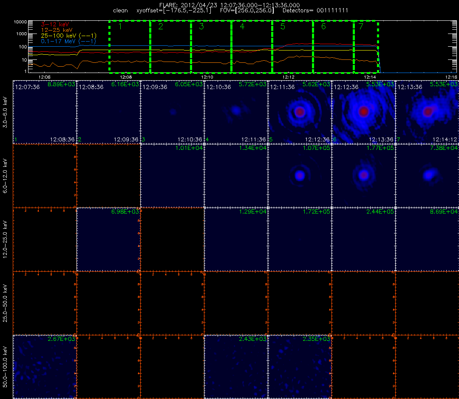This screenshot has height=399, width=459.
Task: Select the 3.0-6.0 keV image starting 12:09:36
Action: (x=172, y=112)
